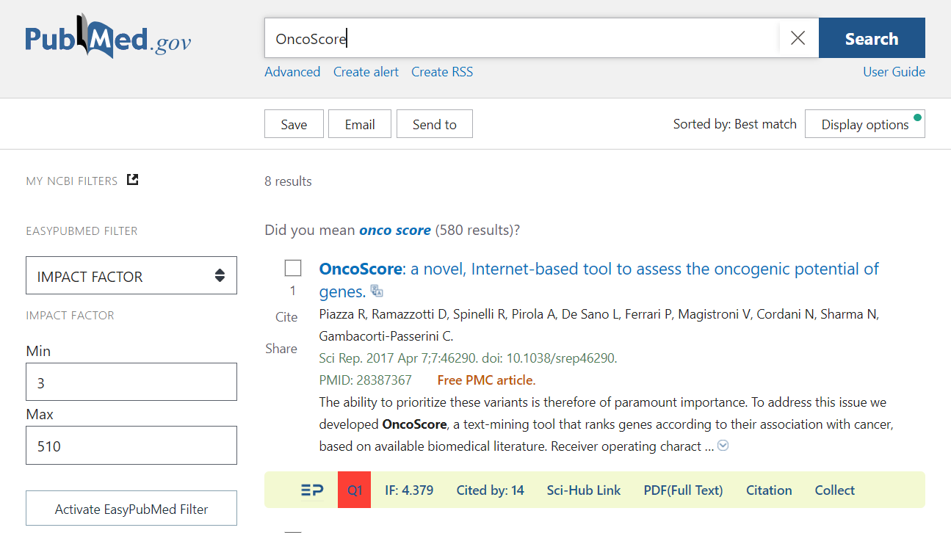Open the Send to menu
This screenshot has height=533, width=951.
(434, 124)
